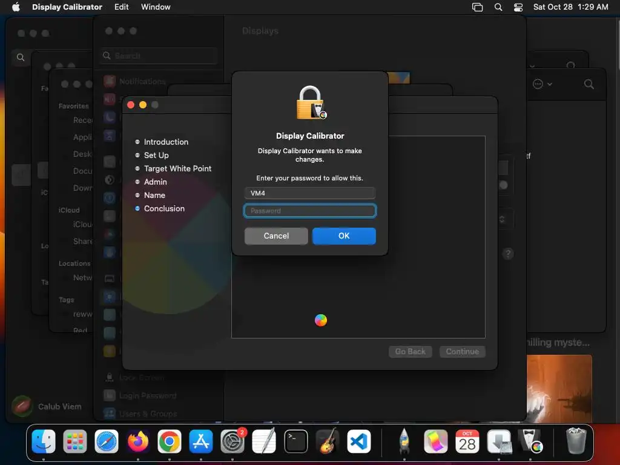This screenshot has height=465, width=620.
Task: Open the Edit menu
Action: coord(121,7)
